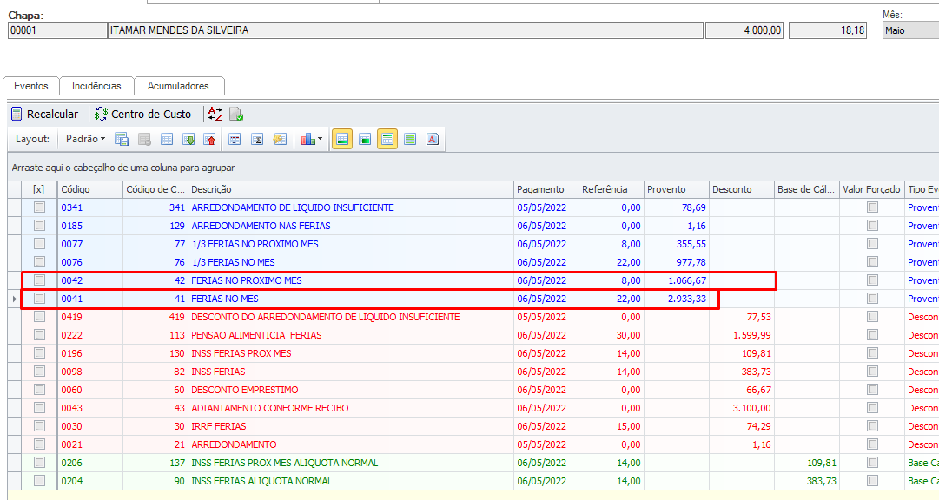The height and width of the screenshot is (500, 939).
Task: Toggle the second highlighted grid header icon
Action: (x=387, y=139)
